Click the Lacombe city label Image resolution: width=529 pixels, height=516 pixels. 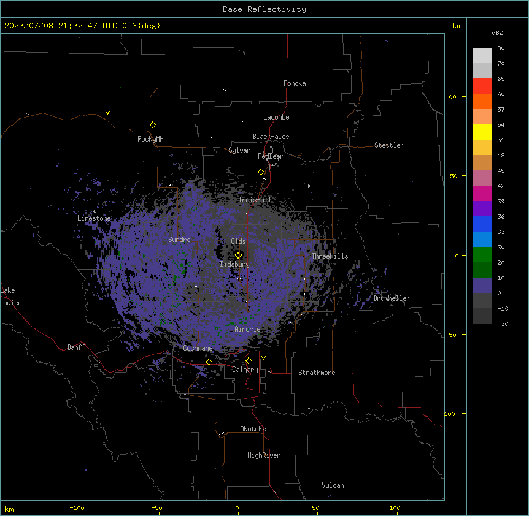pos(276,117)
